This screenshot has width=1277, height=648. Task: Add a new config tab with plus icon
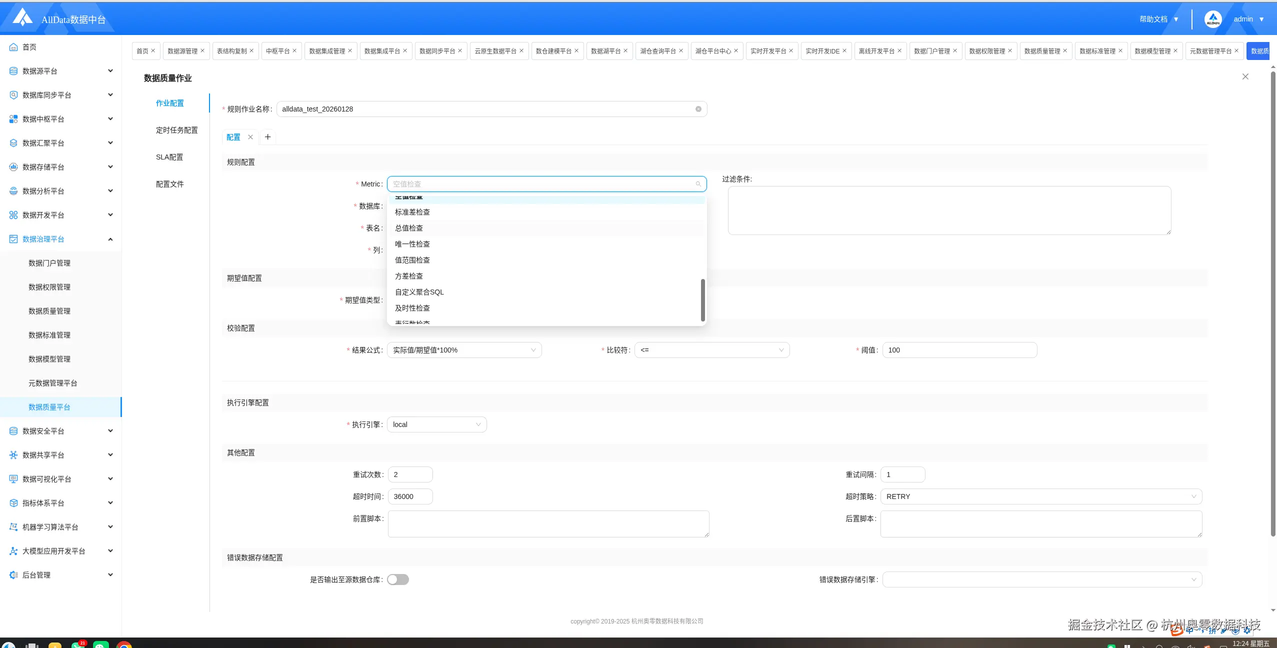[267, 137]
